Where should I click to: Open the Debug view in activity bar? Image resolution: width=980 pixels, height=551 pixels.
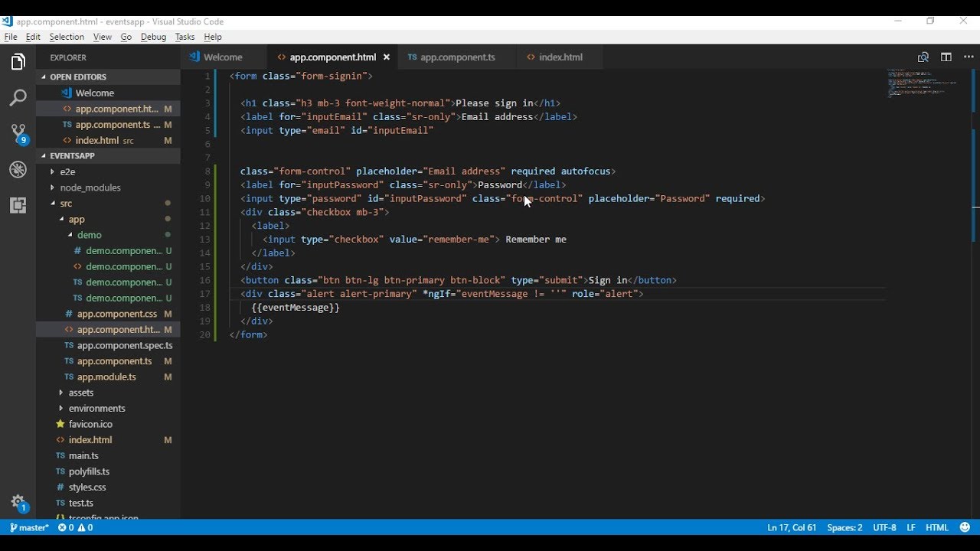point(18,170)
